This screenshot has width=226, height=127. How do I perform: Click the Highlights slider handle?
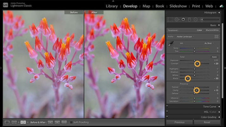point(194,69)
